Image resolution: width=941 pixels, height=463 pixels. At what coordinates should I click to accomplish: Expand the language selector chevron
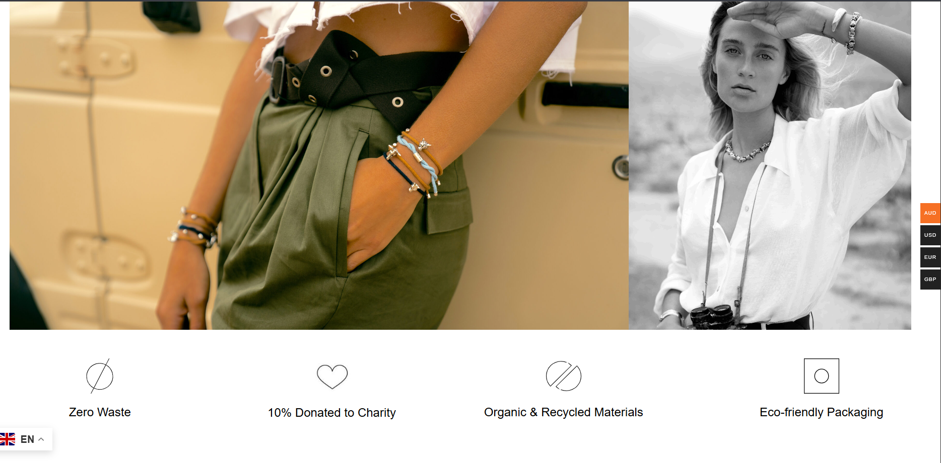tap(41, 439)
